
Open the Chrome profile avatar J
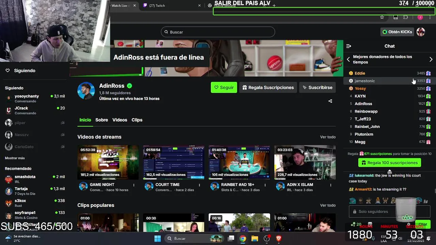[x=420, y=17]
